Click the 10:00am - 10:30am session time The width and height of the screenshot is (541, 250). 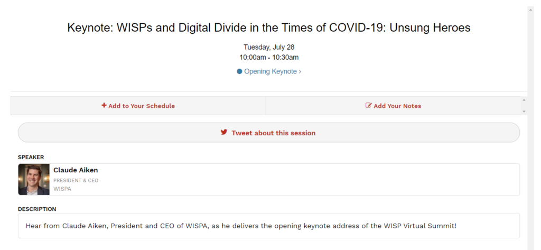click(269, 57)
